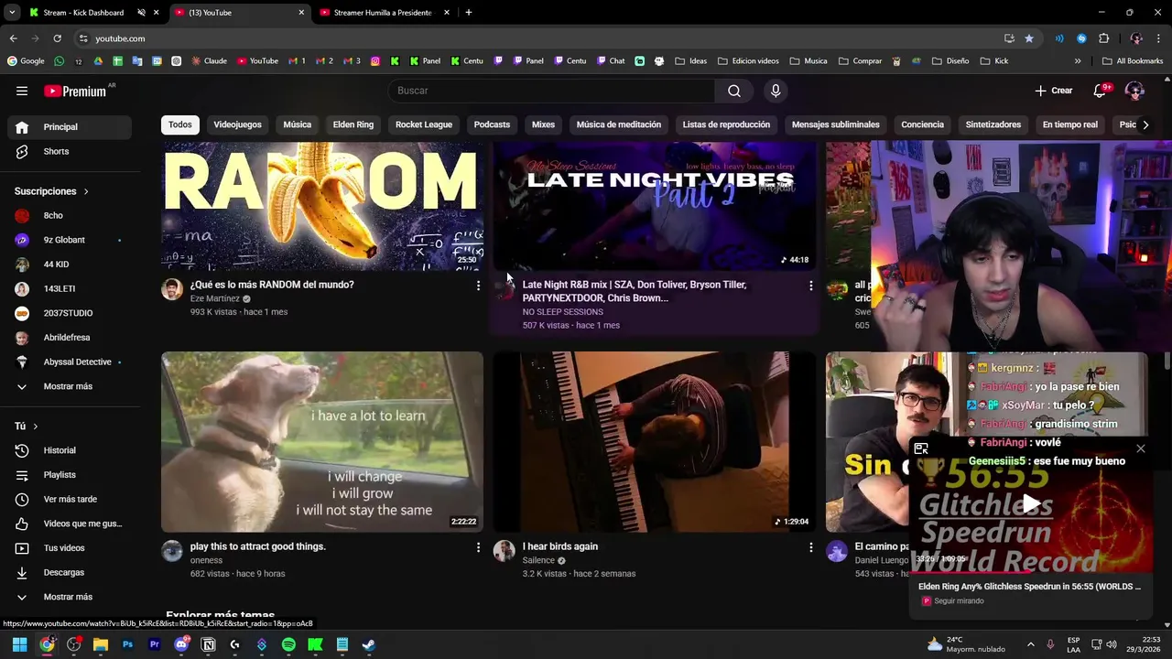The width and height of the screenshot is (1172, 659).
Task: Open the YouTube guide hamburger menu
Action: coord(22,91)
